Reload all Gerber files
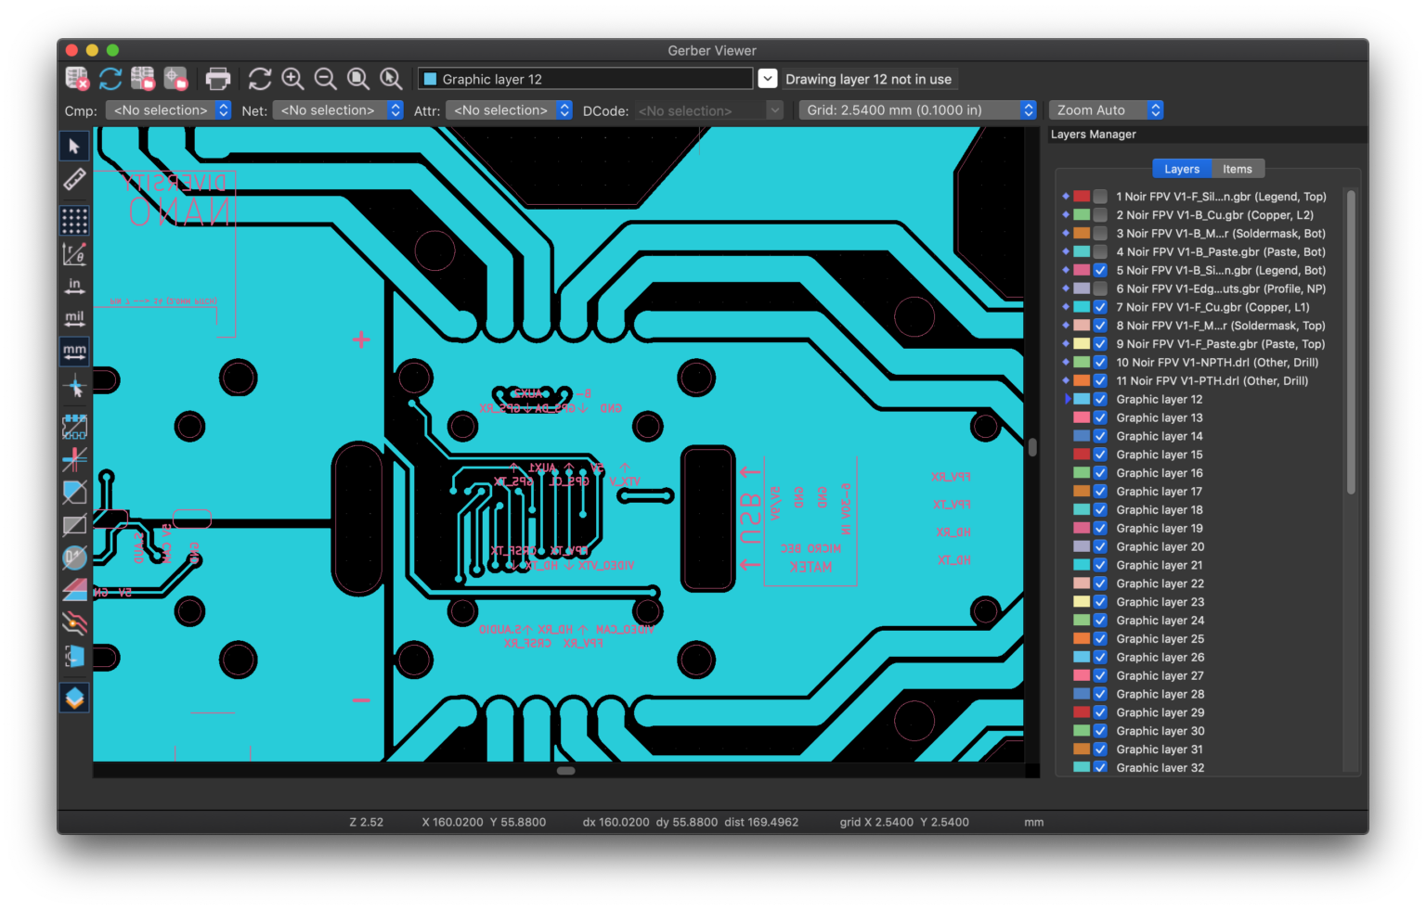 click(110, 78)
